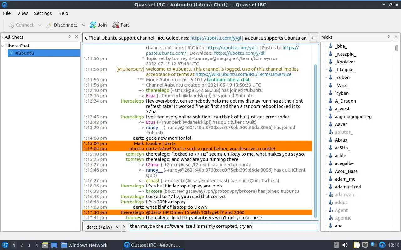Switch to workspace 4 in taskbar

pos(36,245)
